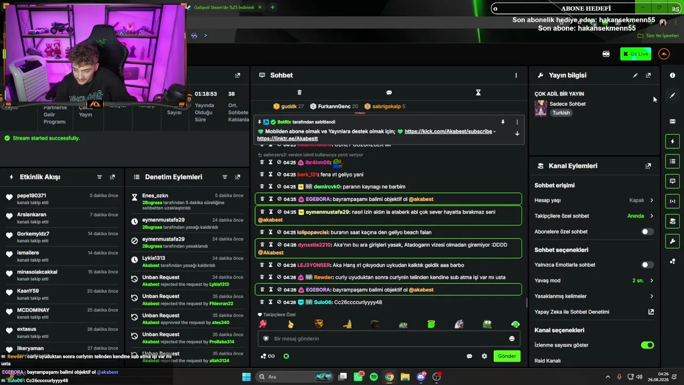Open the Etkinlik Akışı filter menu
Viewport: 684px width, 385px height.
99,177
